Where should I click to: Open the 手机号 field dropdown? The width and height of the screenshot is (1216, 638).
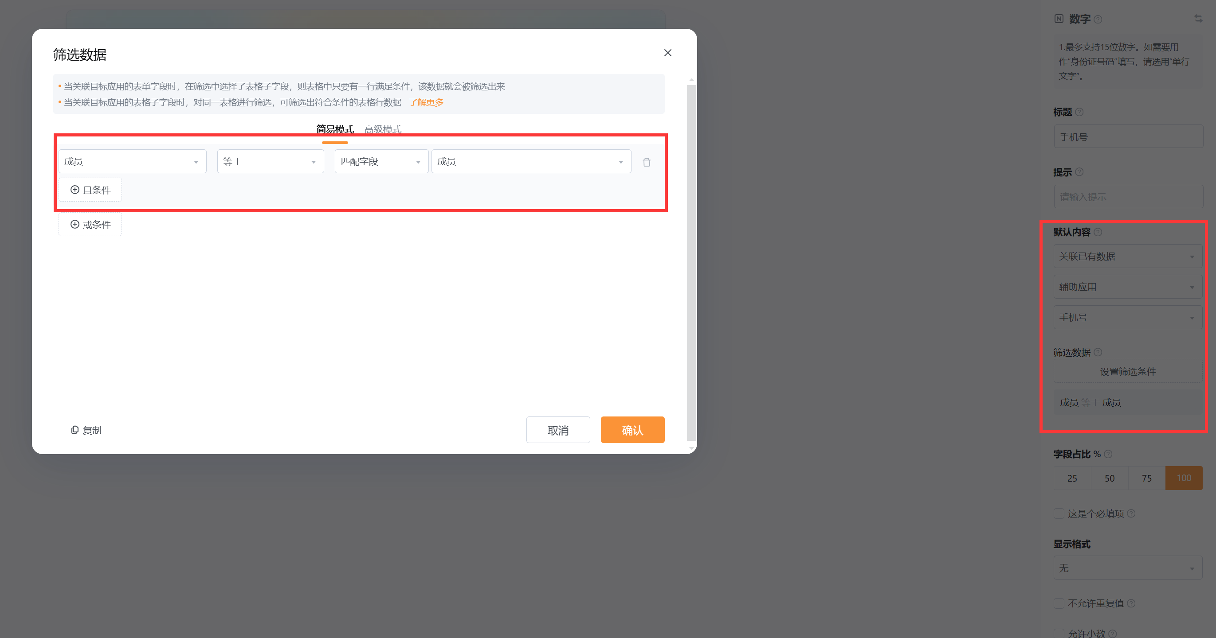[1128, 317]
